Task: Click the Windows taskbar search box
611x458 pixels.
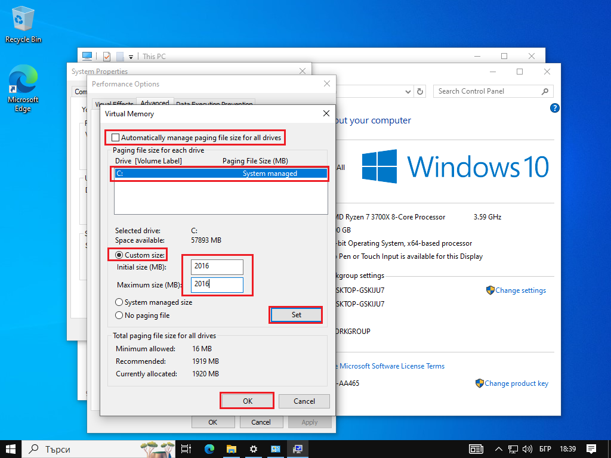Action: [98, 449]
